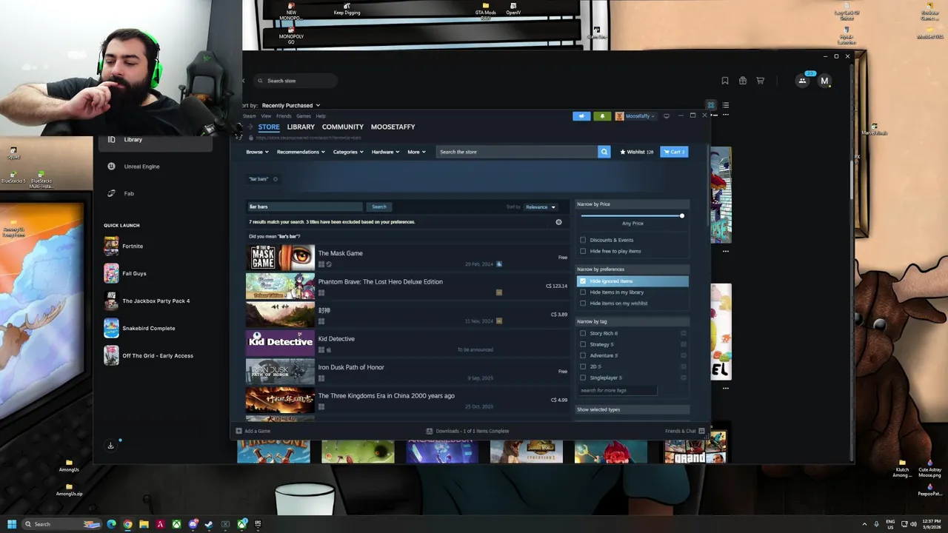Expand the More dropdown

tap(416, 152)
